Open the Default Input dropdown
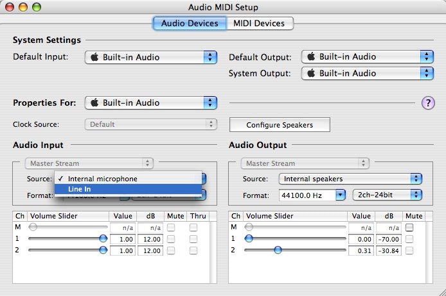The height and width of the screenshot is (296, 446). point(151,57)
